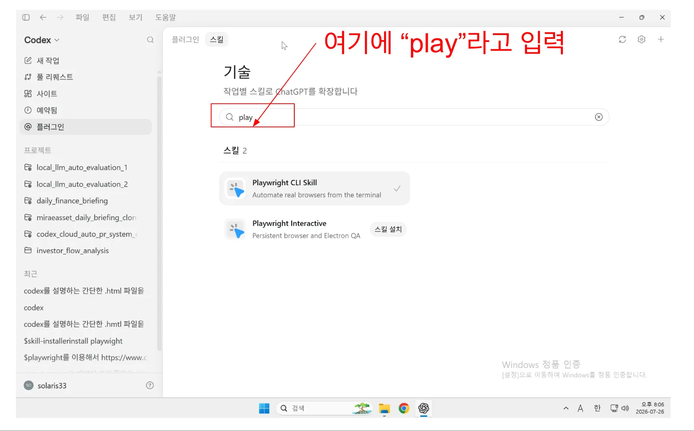Open Windows Start menu

tap(264, 408)
